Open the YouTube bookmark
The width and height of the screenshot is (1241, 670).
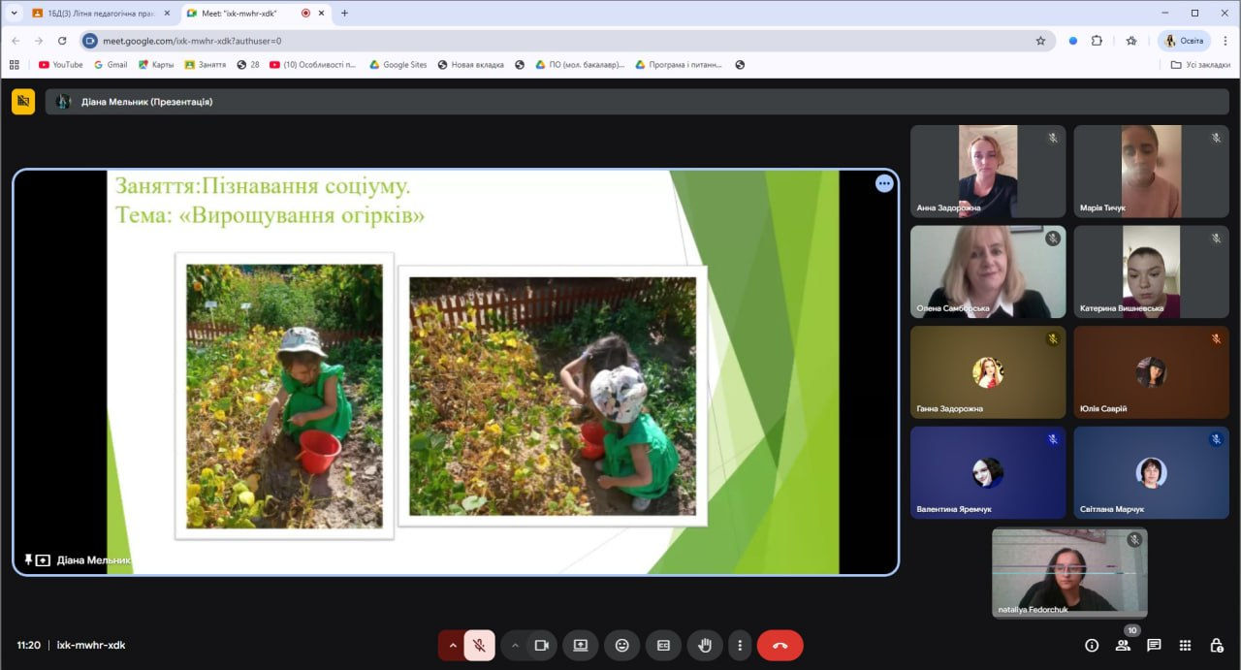pyautogui.click(x=60, y=65)
